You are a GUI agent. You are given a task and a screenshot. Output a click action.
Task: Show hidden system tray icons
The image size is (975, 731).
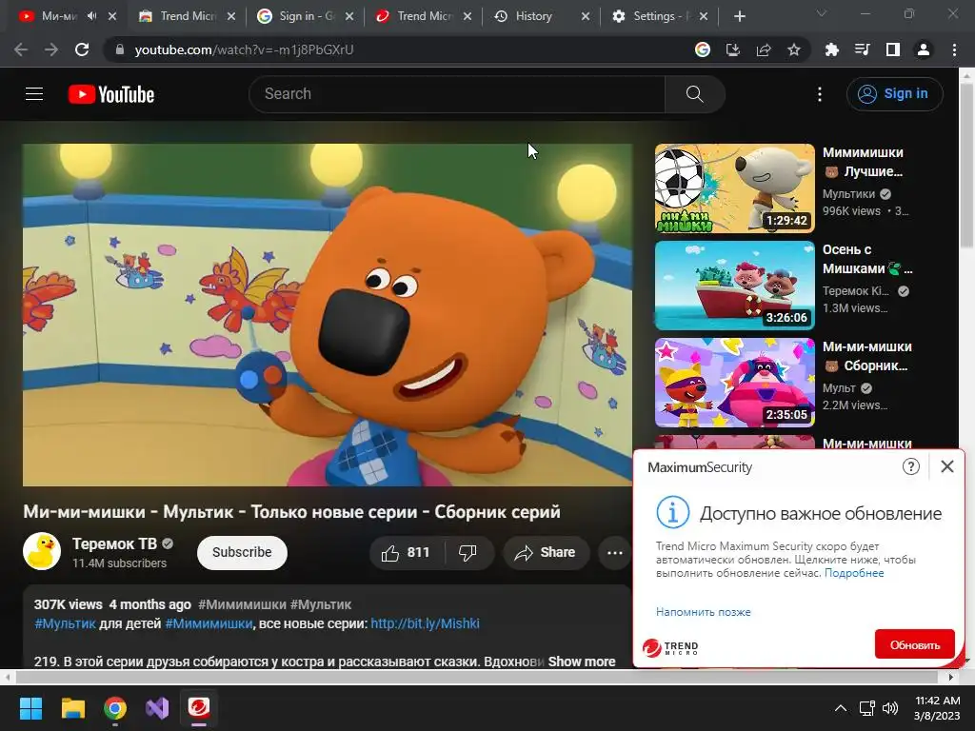(840, 708)
